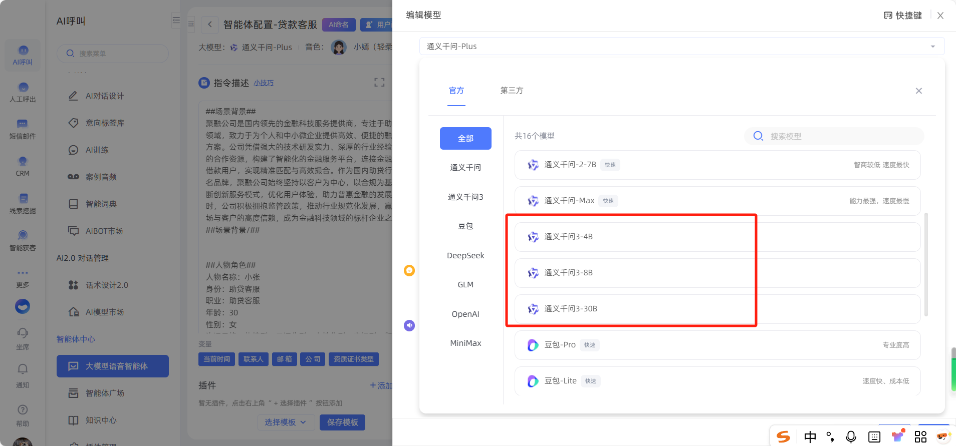Open the 人工呼出 module

(x=23, y=92)
